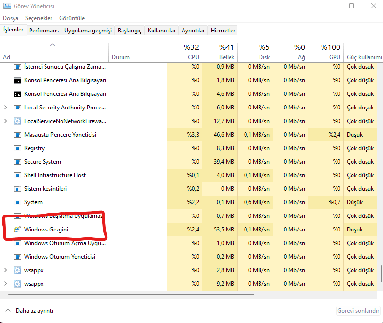
Task: Sort processes by Disk column
Action: (255, 52)
